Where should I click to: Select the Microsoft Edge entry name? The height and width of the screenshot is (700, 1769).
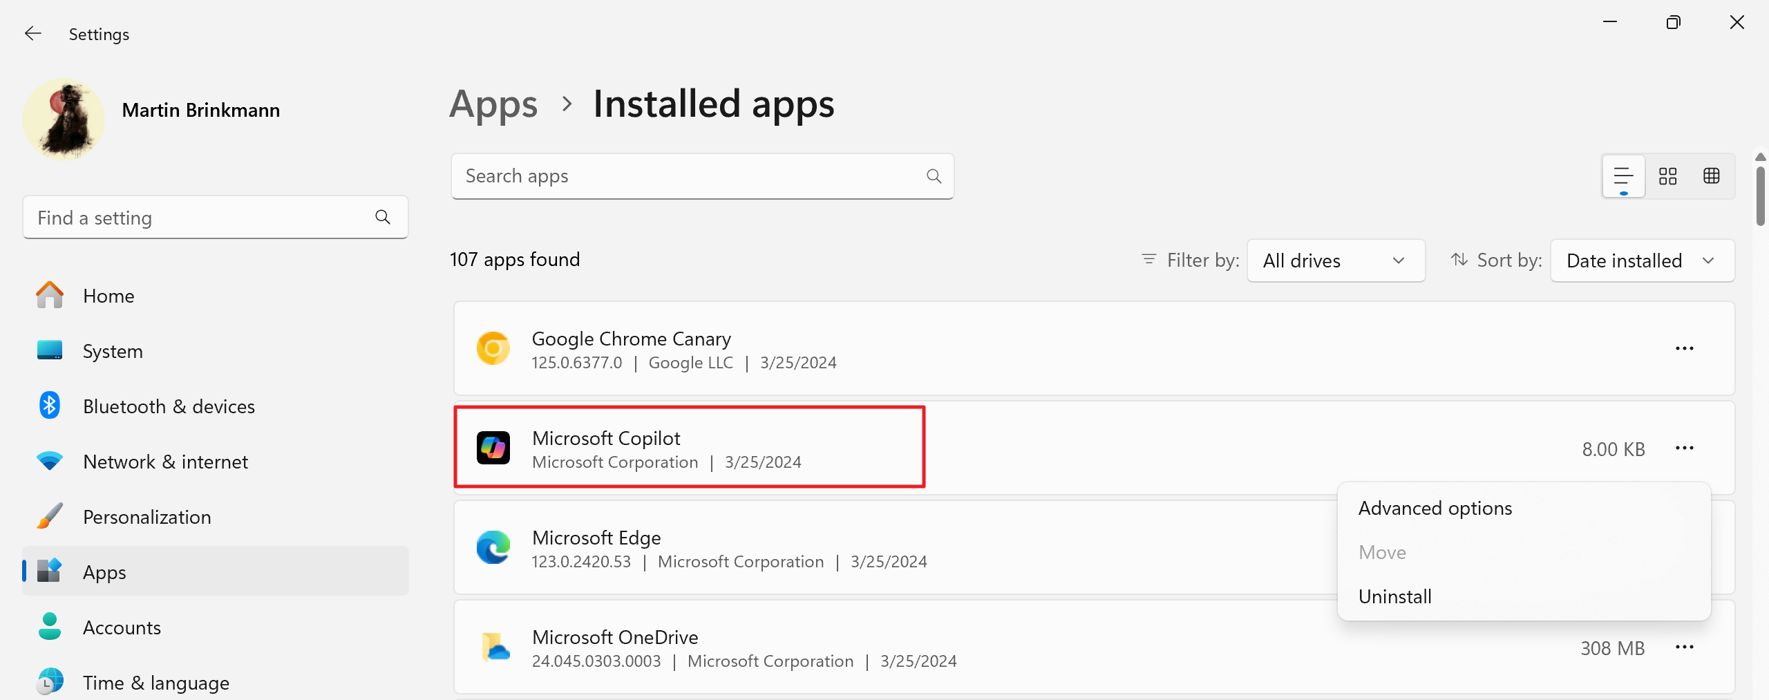pyautogui.click(x=596, y=538)
